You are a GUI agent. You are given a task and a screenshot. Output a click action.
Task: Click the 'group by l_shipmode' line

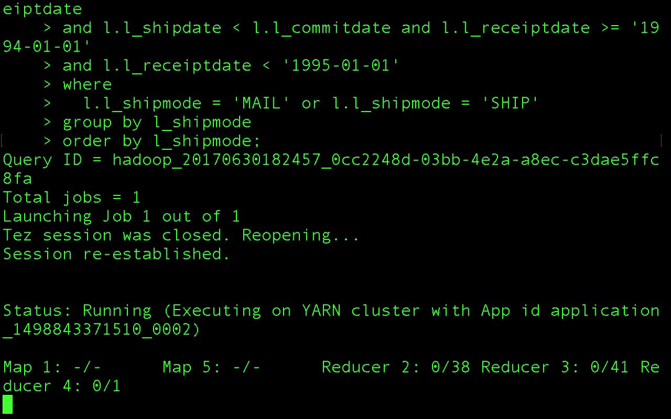[157, 122]
